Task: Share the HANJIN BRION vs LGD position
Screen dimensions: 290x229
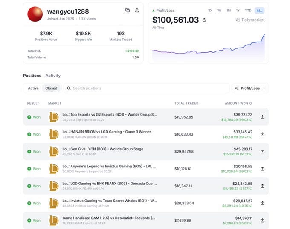Action: click(262, 134)
